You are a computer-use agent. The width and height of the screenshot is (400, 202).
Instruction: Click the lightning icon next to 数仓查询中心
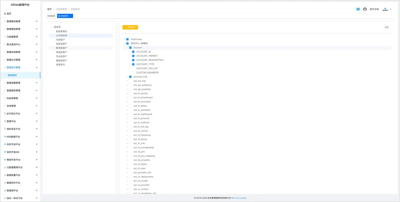coord(5,44)
